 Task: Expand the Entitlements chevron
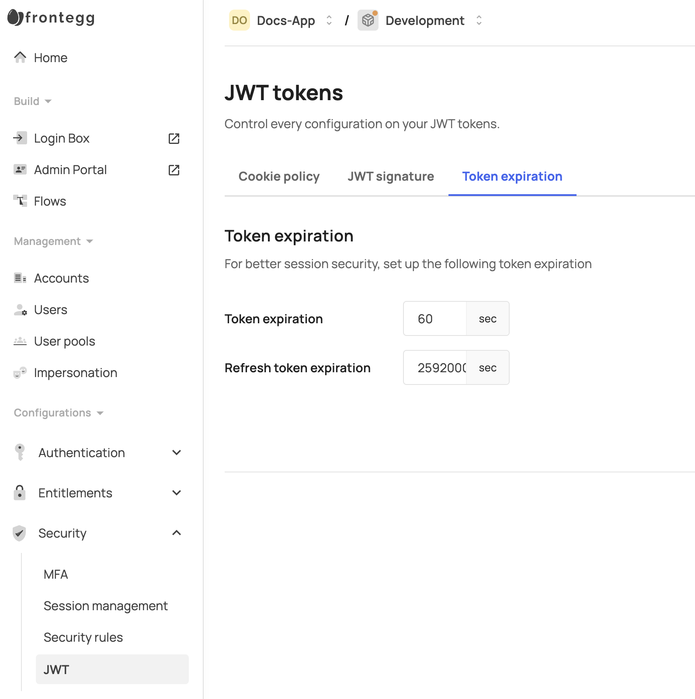(x=177, y=493)
